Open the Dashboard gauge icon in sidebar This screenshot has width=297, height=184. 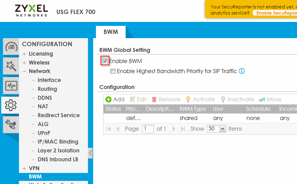pyautogui.click(x=11, y=47)
